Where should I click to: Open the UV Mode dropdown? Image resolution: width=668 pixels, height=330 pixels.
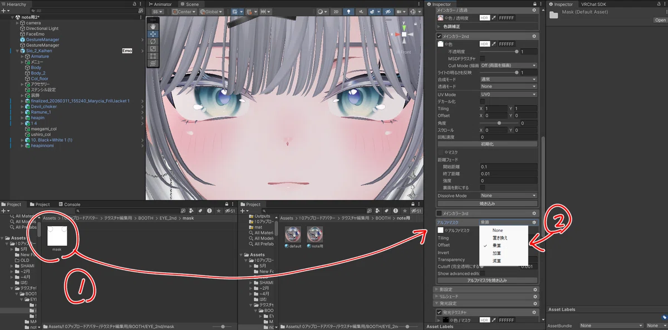[x=508, y=94]
